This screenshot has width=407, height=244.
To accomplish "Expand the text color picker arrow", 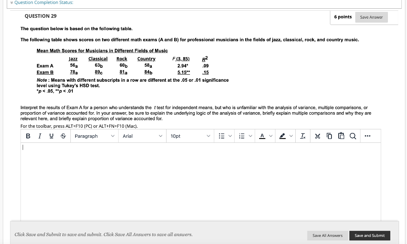I will [271, 136].
